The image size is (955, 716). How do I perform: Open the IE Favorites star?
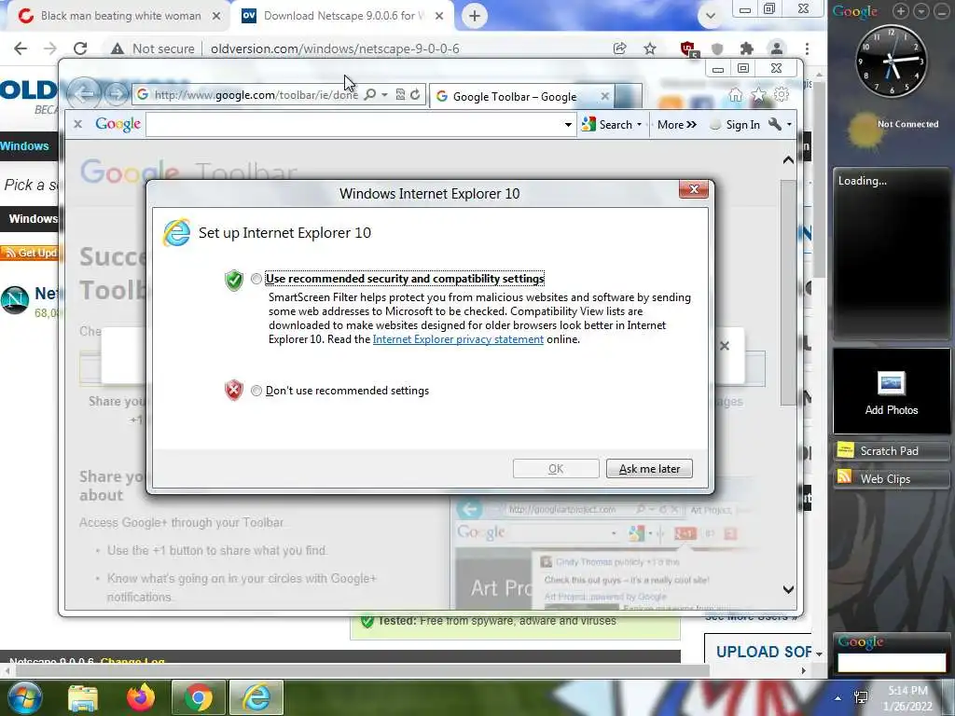758,95
